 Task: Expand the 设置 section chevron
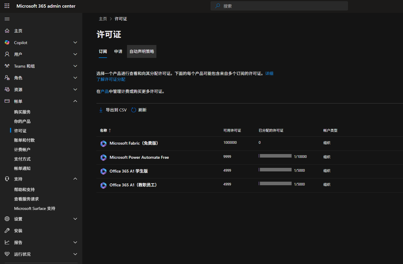pos(75,219)
